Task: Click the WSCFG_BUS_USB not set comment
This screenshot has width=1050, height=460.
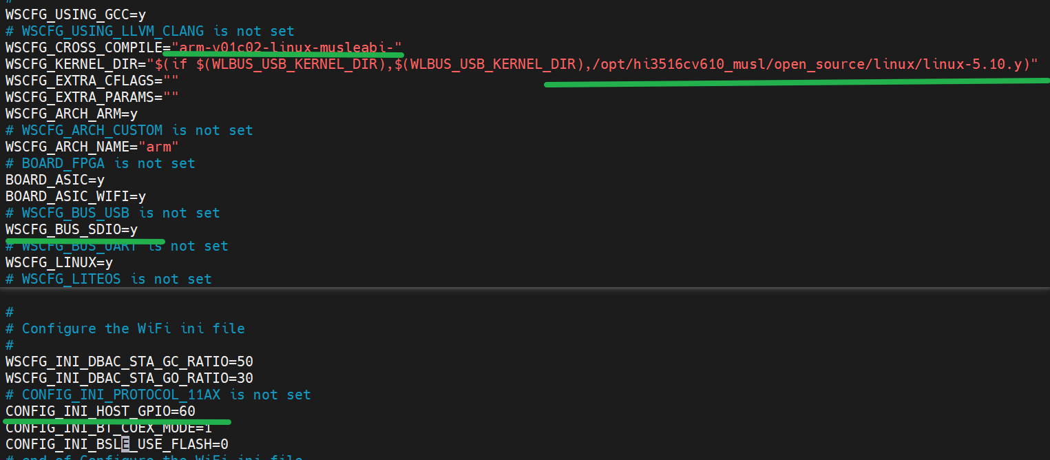Action: click(113, 213)
